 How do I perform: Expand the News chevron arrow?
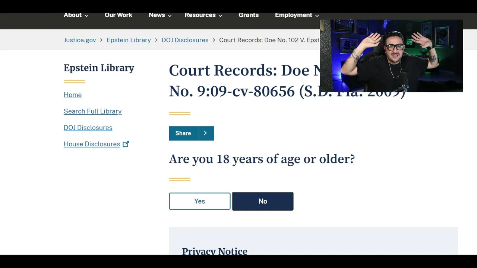coord(170,16)
